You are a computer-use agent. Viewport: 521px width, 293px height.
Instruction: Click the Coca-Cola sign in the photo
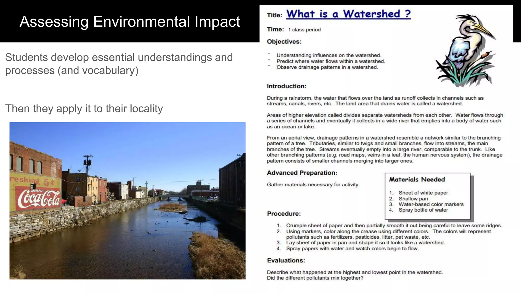tap(39, 198)
